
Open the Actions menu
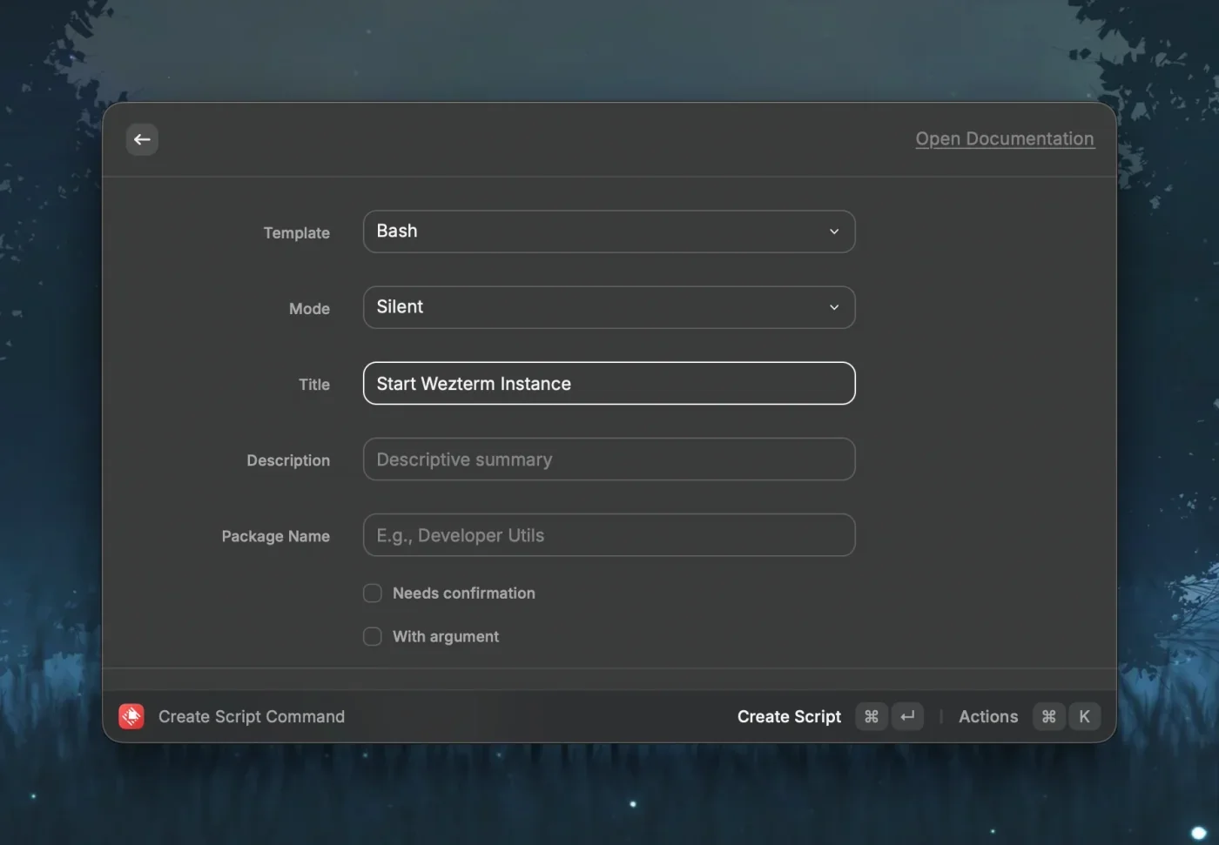[988, 716]
